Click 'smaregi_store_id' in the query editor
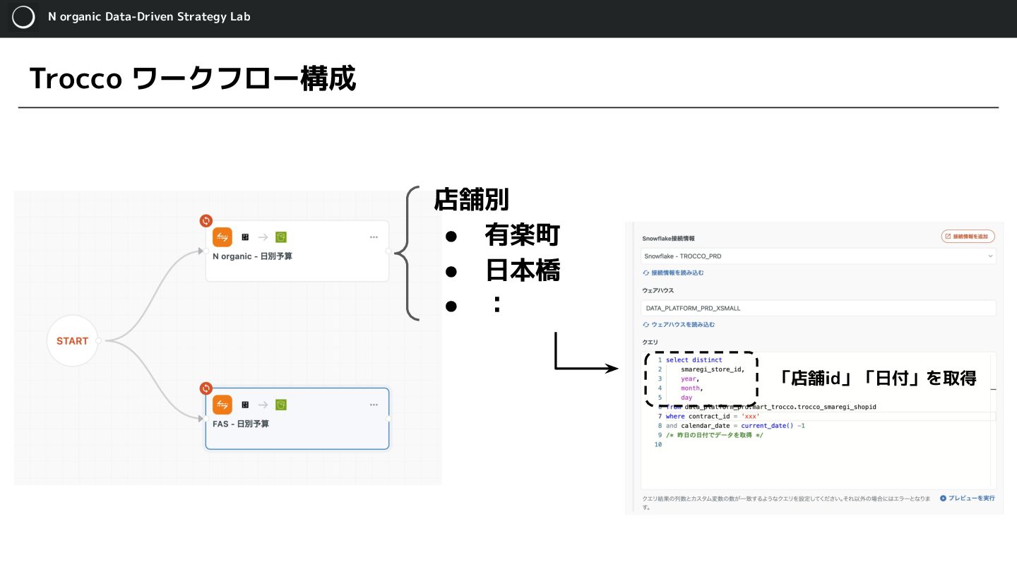This screenshot has height=572, width=1017. (713, 369)
